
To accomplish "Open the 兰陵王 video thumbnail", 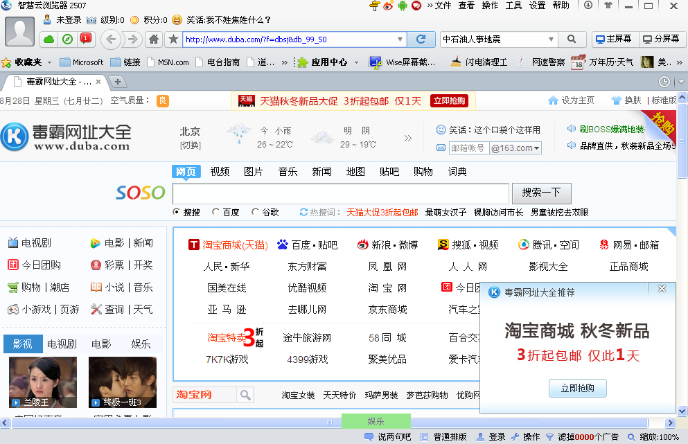I will point(42,382).
